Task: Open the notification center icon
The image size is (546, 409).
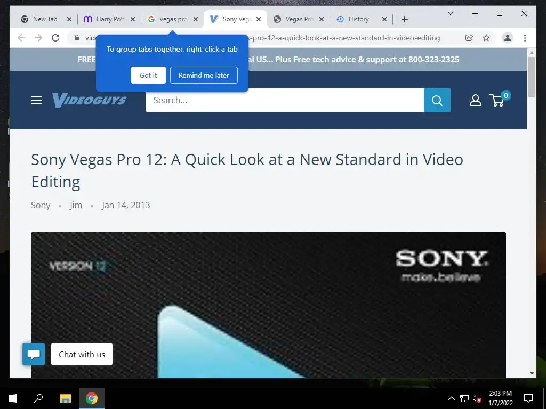Action: [x=528, y=398]
